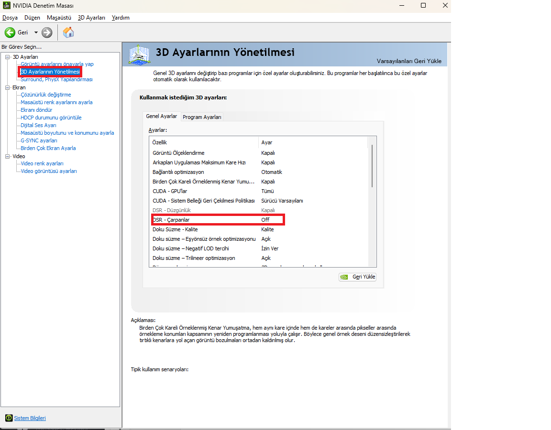
Task: Click the forward arrow icon in toolbar
Action: point(47,32)
